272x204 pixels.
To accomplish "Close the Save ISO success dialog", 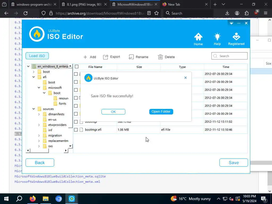I will 185,78.
